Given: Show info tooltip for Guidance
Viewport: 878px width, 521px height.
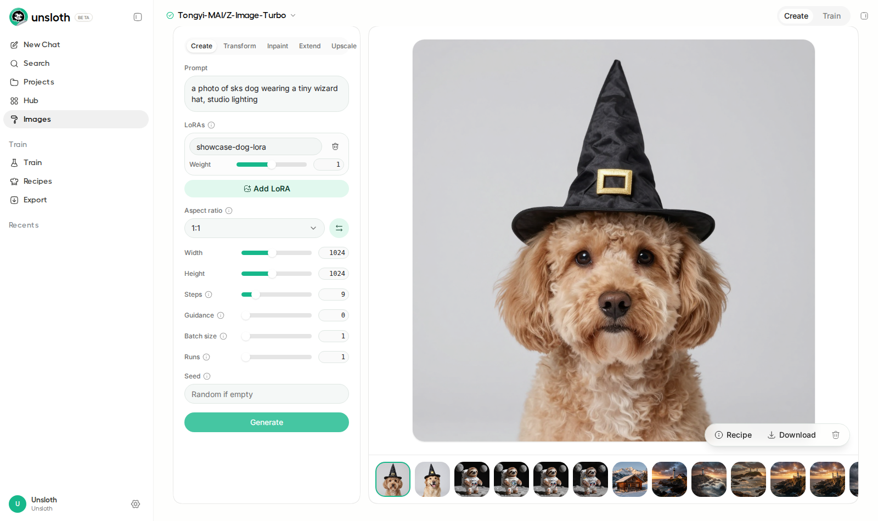Looking at the screenshot, I should [221, 315].
